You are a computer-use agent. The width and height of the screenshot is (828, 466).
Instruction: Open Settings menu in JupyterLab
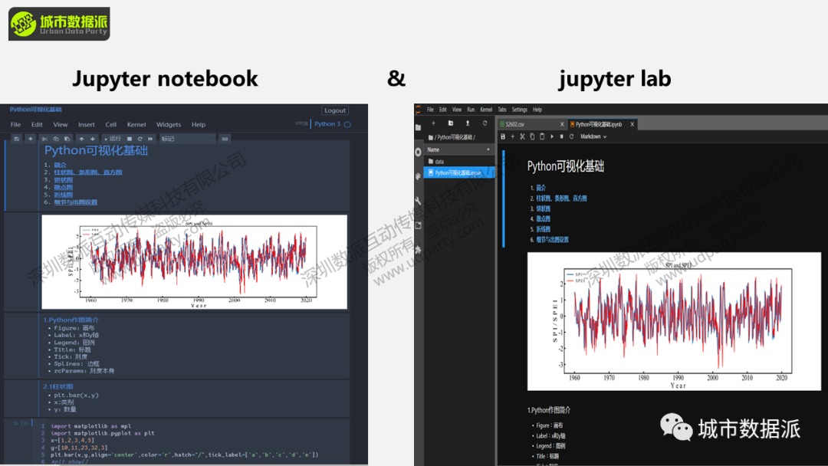[520, 110]
